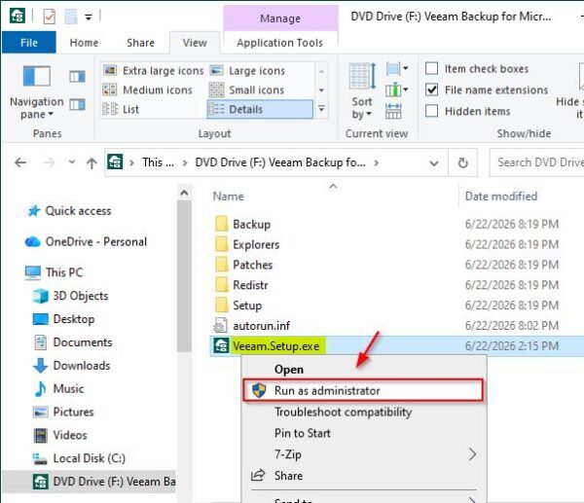Expand the layout gallery More arrow
584x503 pixels.
(321, 109)
